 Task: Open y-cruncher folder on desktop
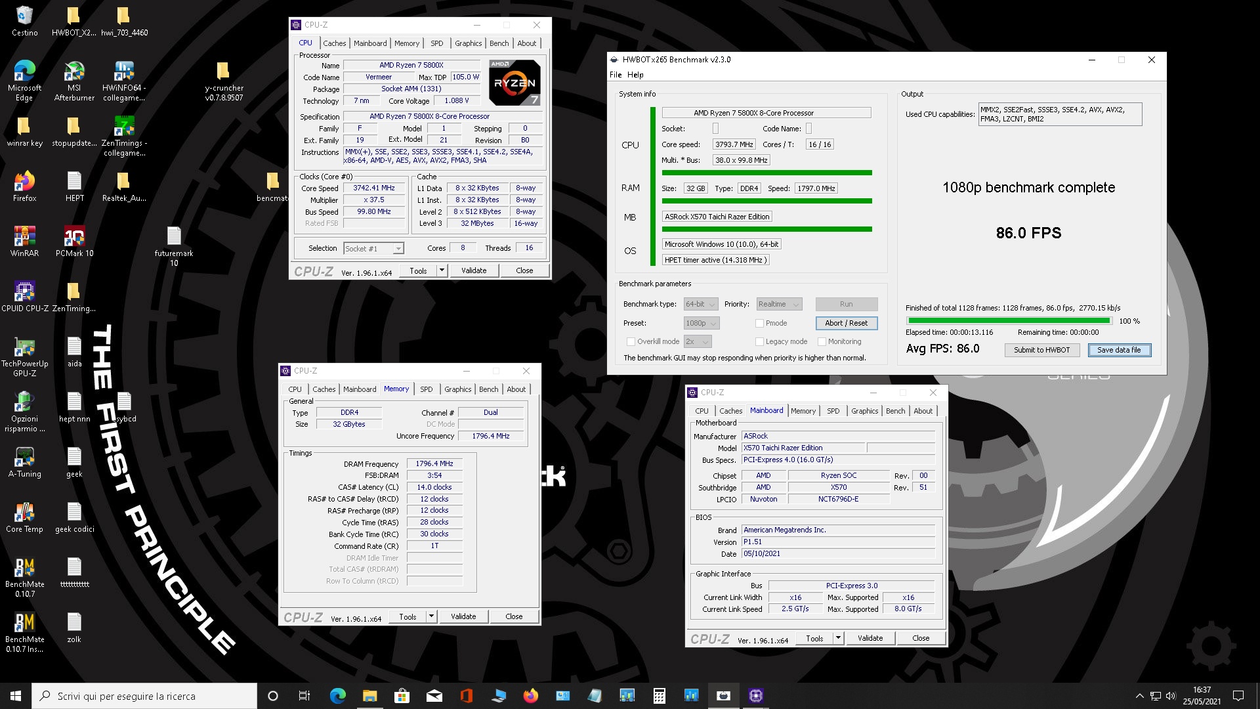224,81
